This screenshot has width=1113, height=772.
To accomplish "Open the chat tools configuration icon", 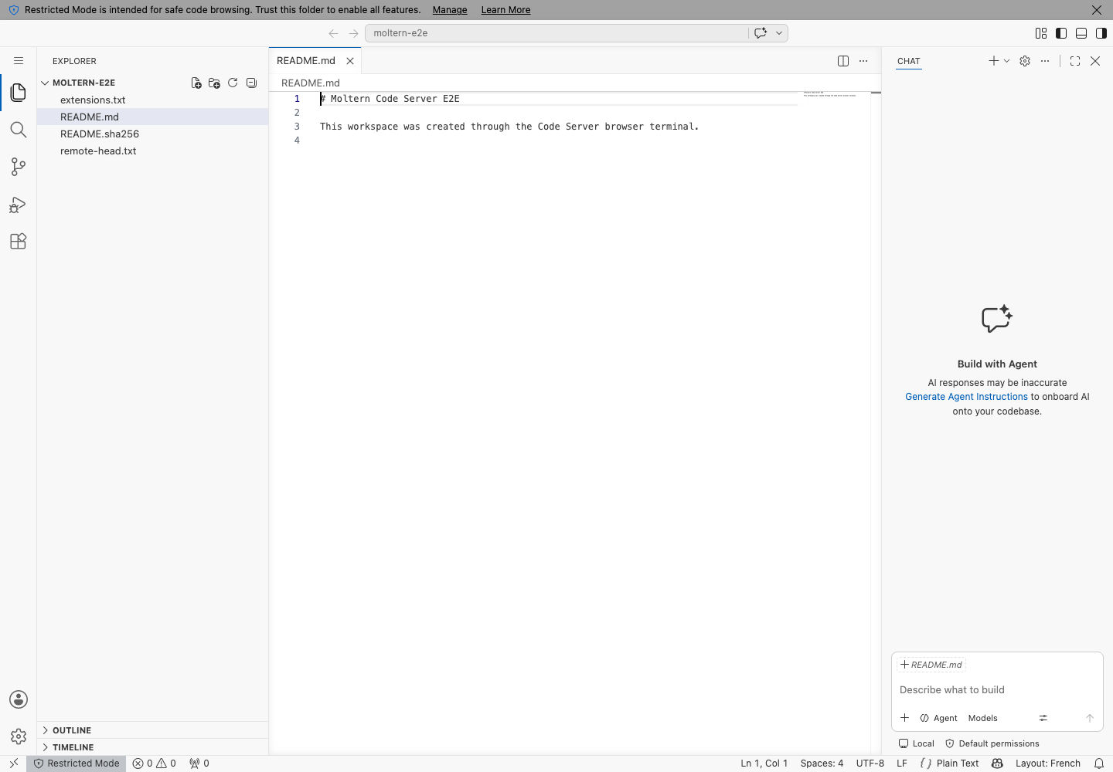I will click(1043, 718).
